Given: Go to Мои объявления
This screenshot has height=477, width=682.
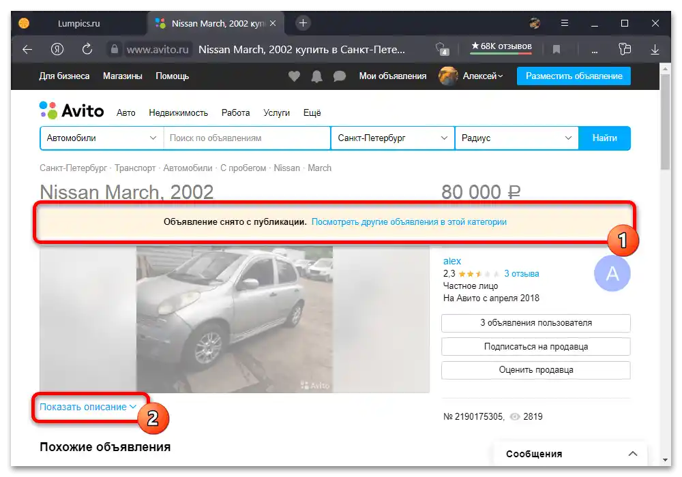Looking at the screenshot, I should tap(392, 76).
